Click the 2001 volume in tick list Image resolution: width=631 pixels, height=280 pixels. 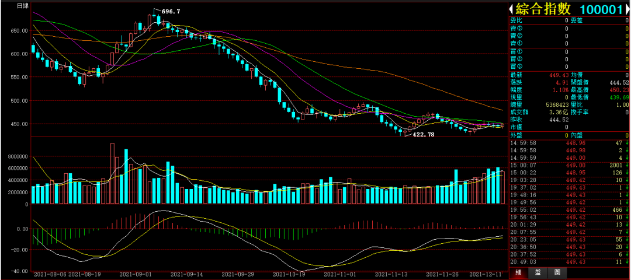pyautogui.click(x=616, y=165)
